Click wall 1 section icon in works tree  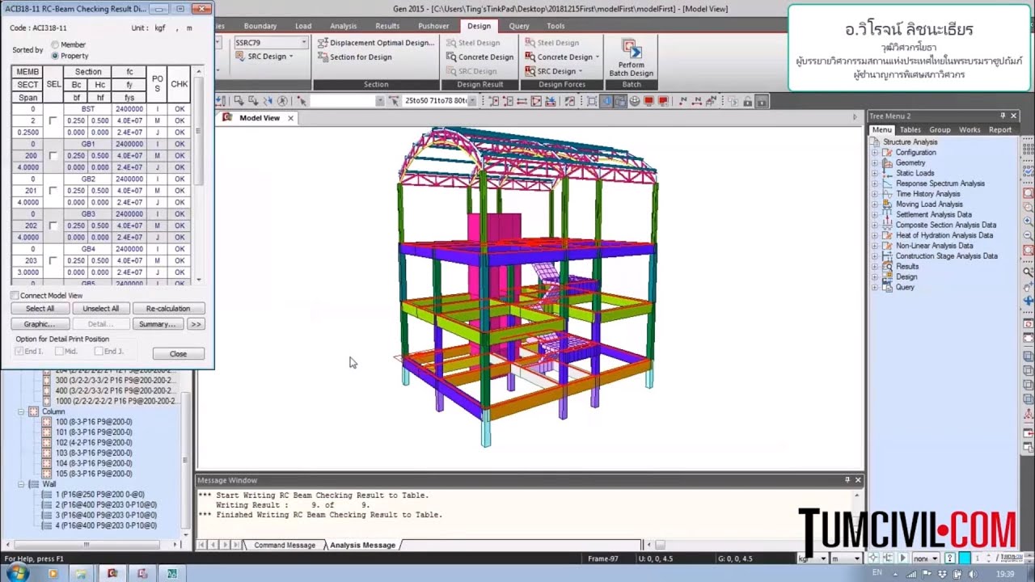tap(47, 495)
